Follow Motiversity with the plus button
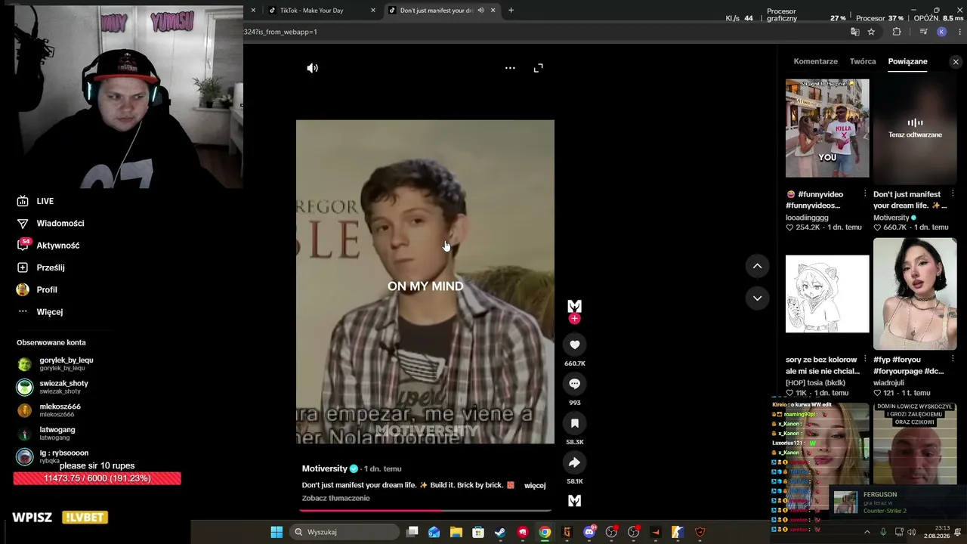 tap(574, 319)
